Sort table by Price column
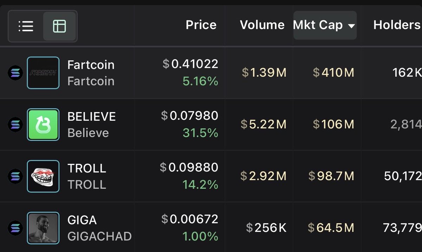 point(201,25)
